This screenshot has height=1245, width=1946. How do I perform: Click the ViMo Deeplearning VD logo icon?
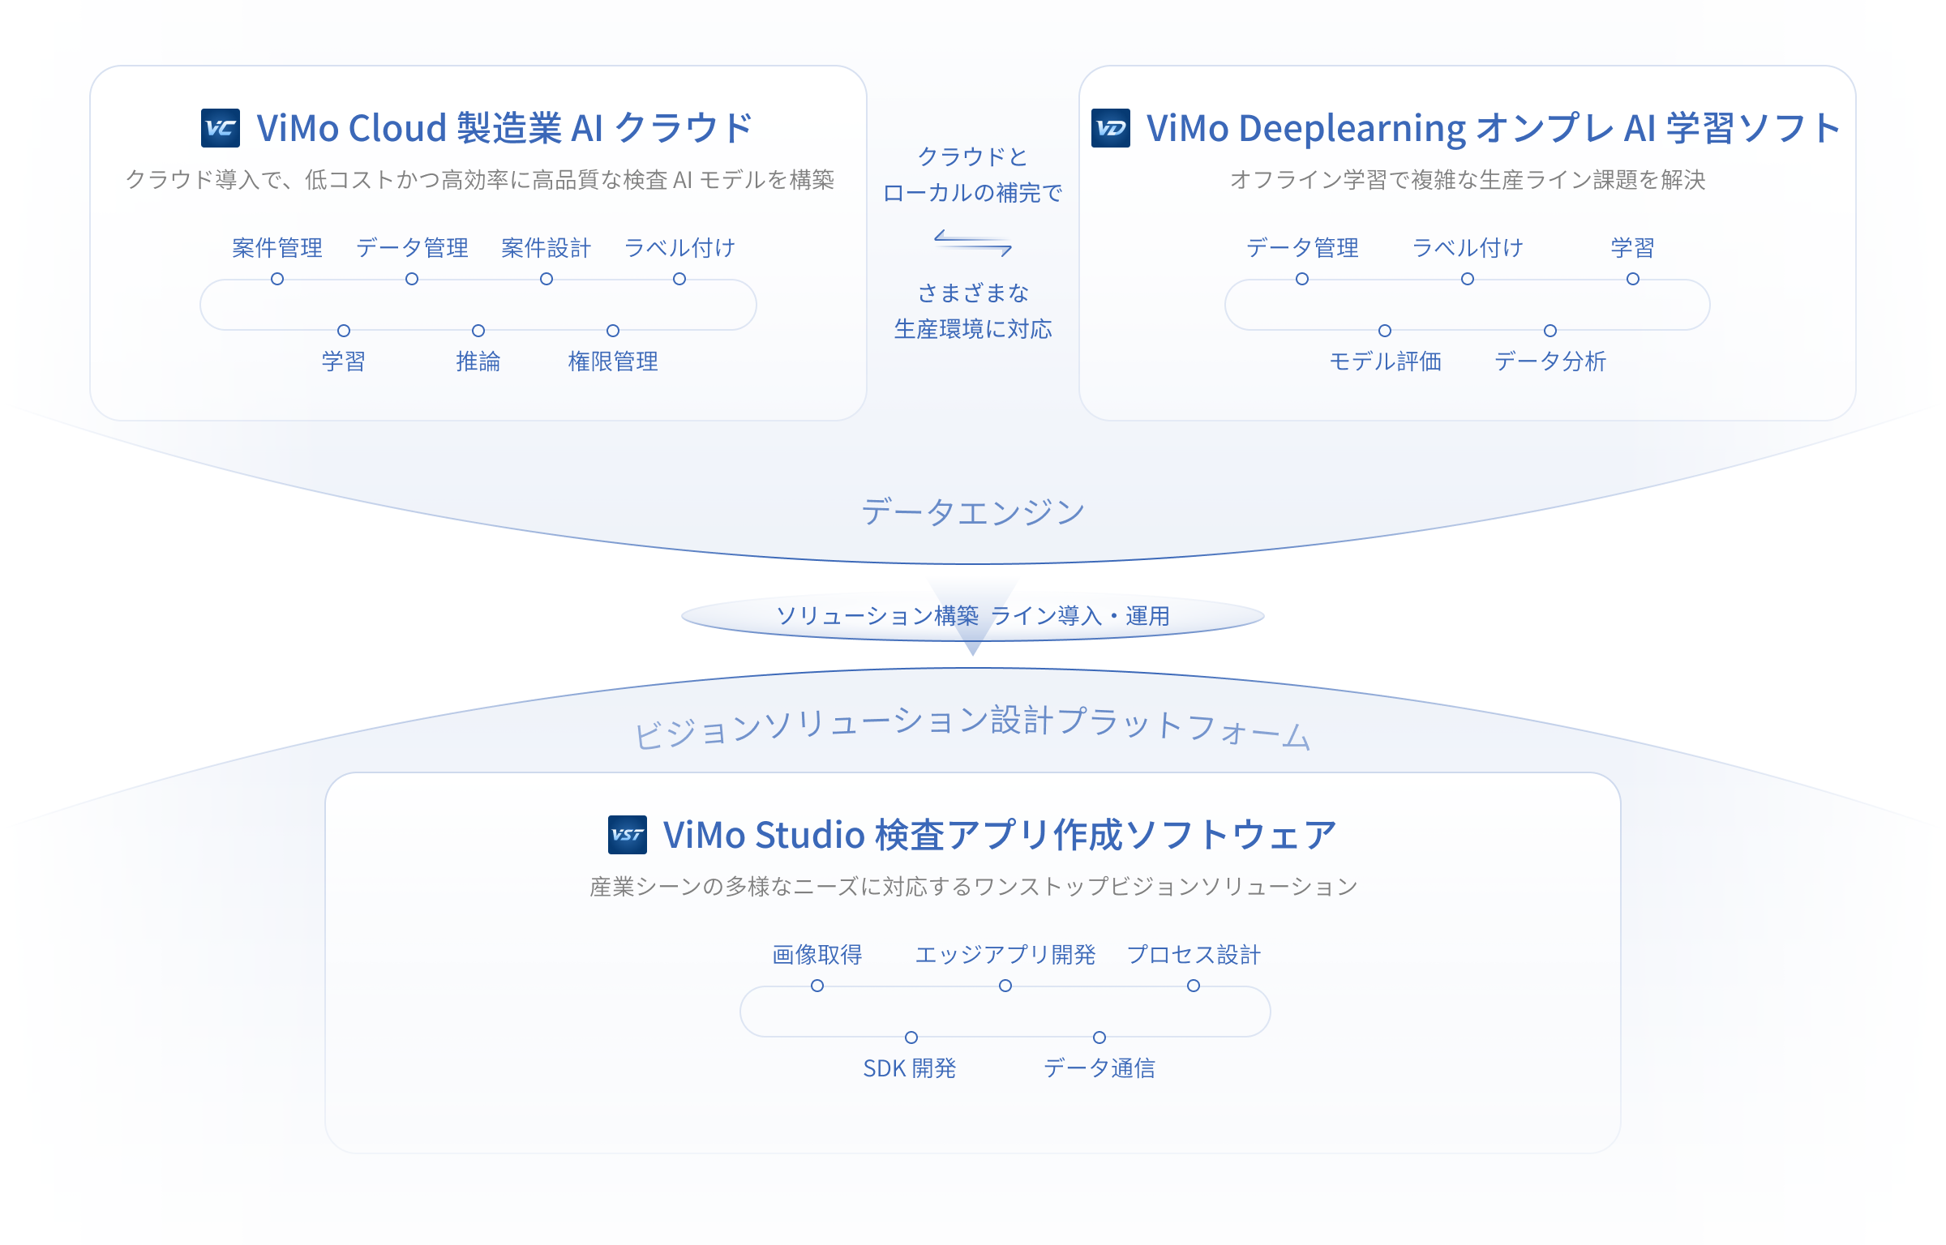(x=1110, y=128)
